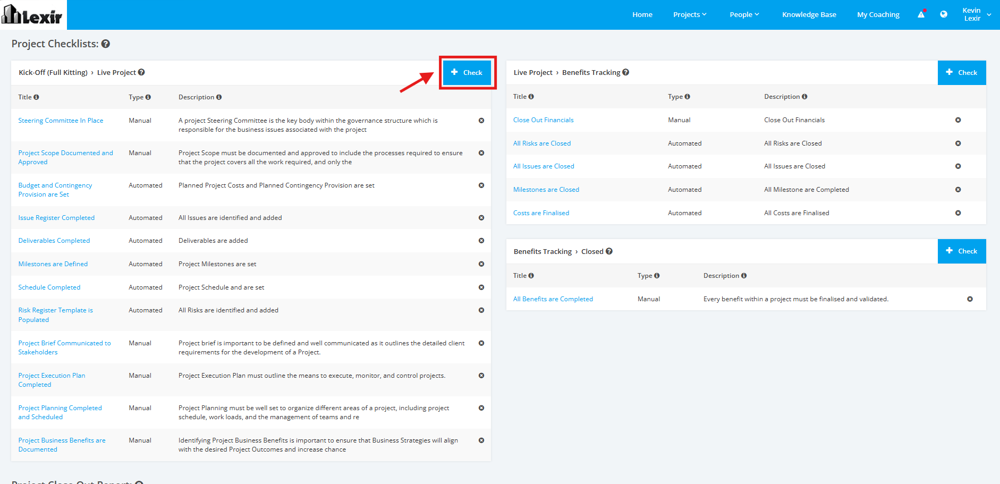Add a Check to Live Project Benefits Tracking
Screen dimensions: 1000x484
[x=962, y=73]
